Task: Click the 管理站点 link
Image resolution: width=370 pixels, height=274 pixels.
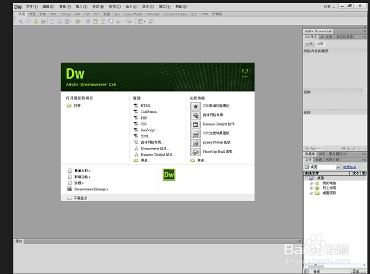Action: click(349, 167)
